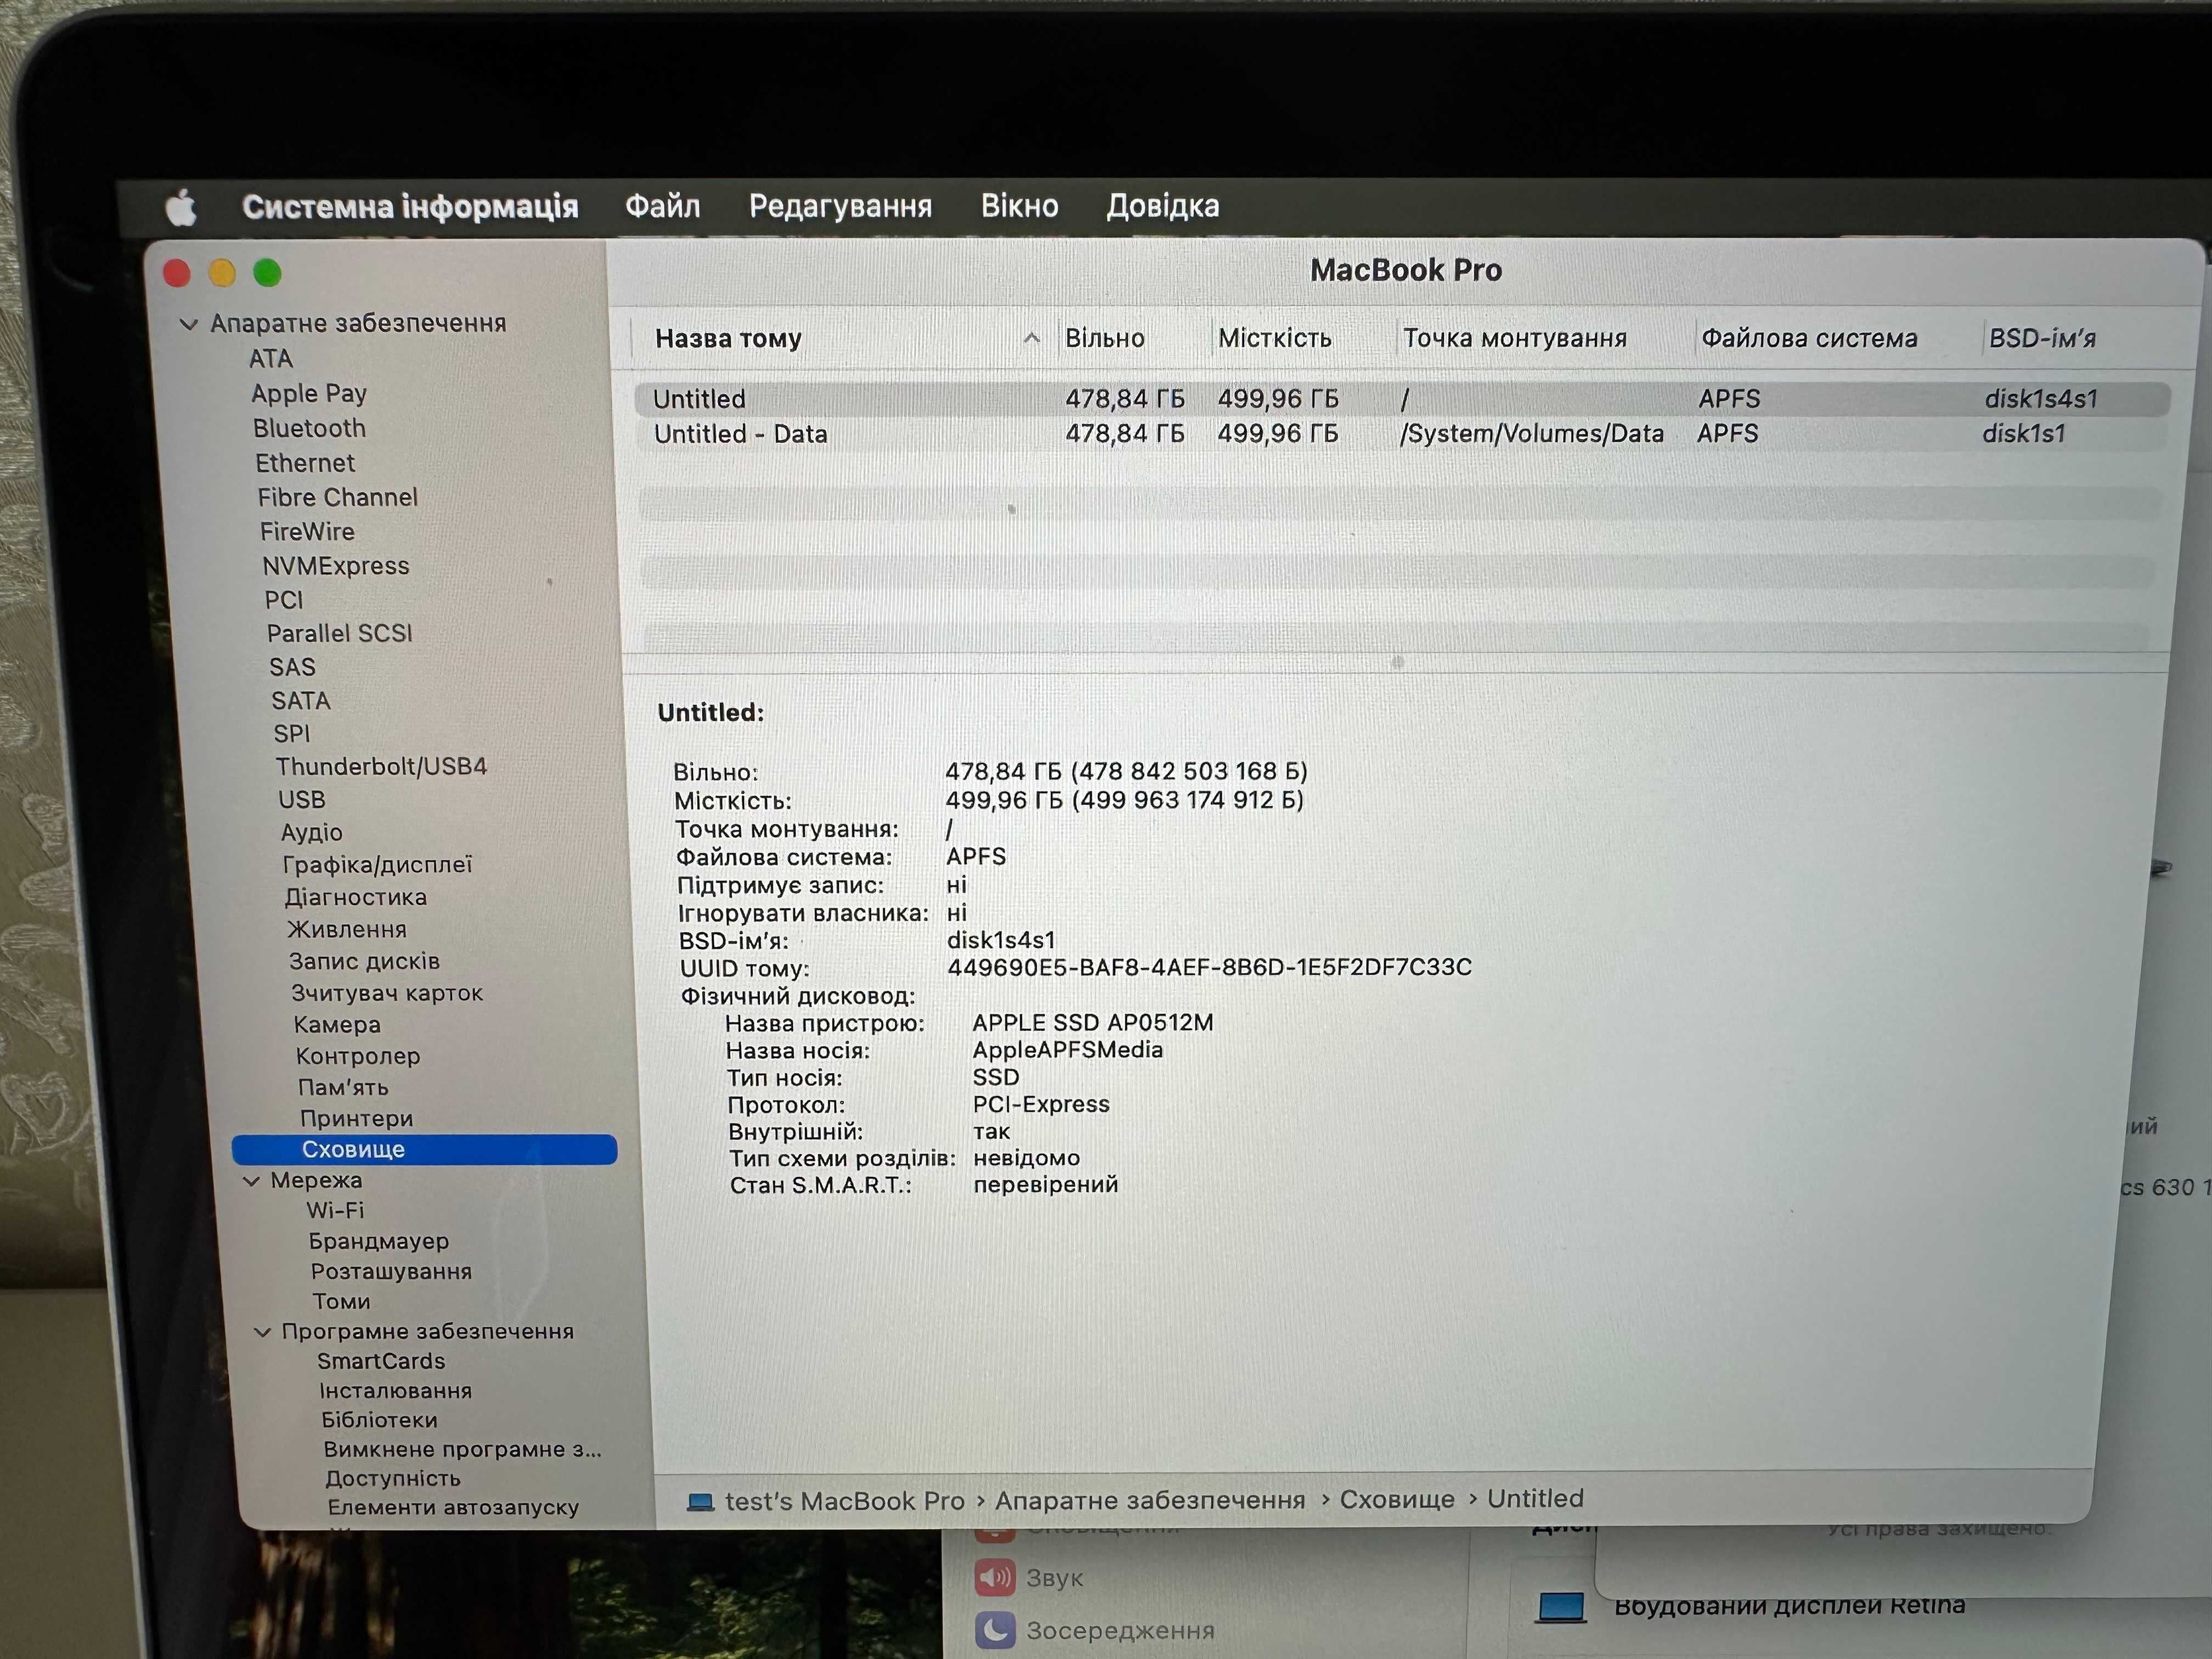Click test's MacBook Pro in path bar
2212x1659 pixels.
coord(845,1501)
